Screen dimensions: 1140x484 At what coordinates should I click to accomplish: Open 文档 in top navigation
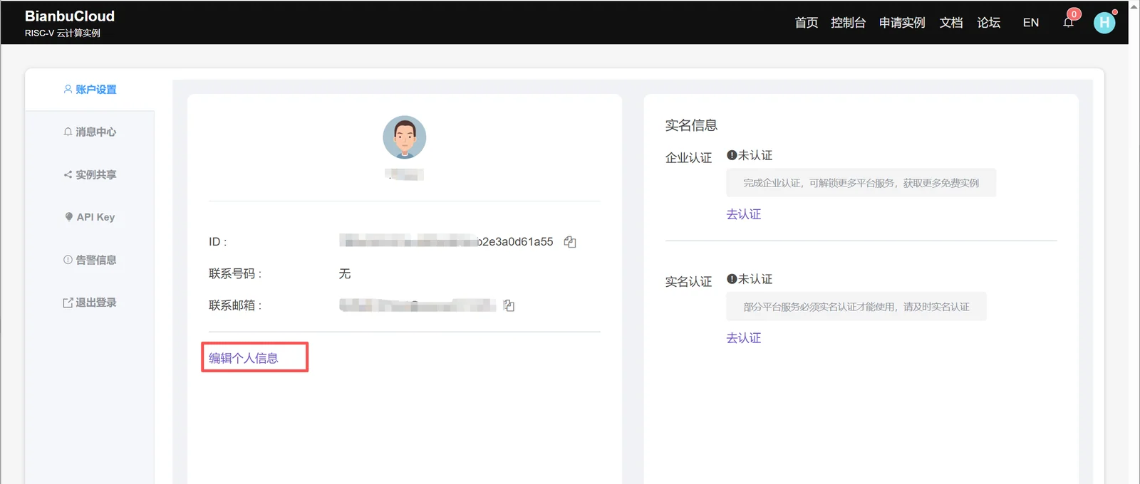[x=951, y=23]
